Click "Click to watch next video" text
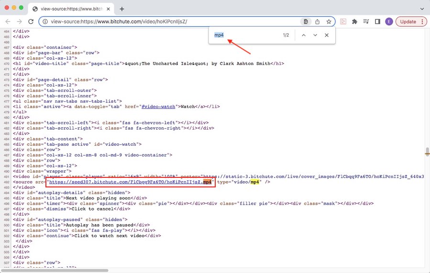 [x=110, y=236]
